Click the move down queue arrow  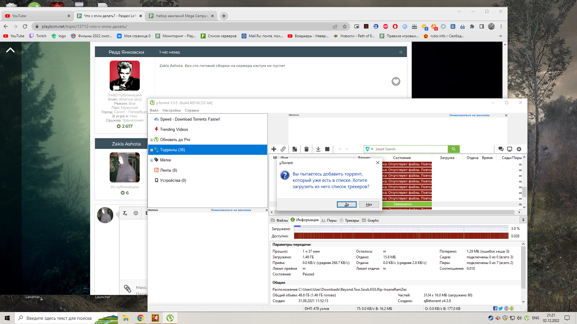[347, 149]
